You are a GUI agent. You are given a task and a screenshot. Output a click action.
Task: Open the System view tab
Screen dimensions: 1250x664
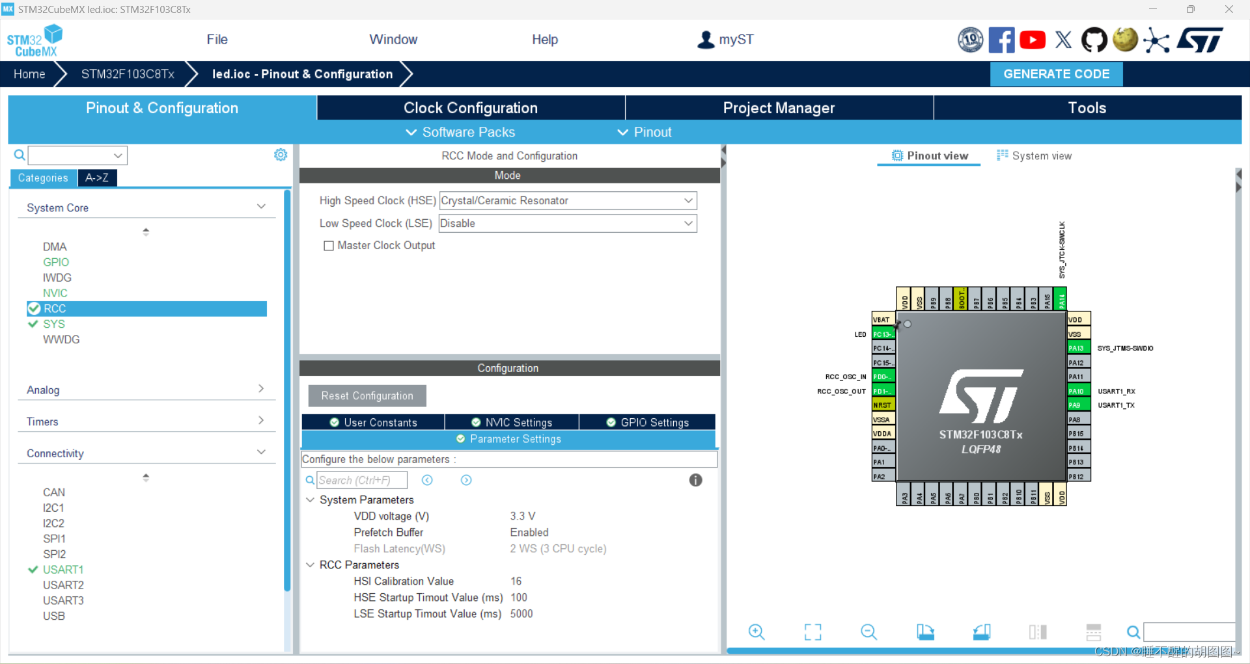click(x=1034, y=155)
